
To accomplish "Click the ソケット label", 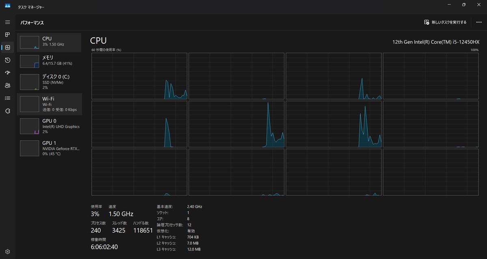I will (x=162, y=213).
